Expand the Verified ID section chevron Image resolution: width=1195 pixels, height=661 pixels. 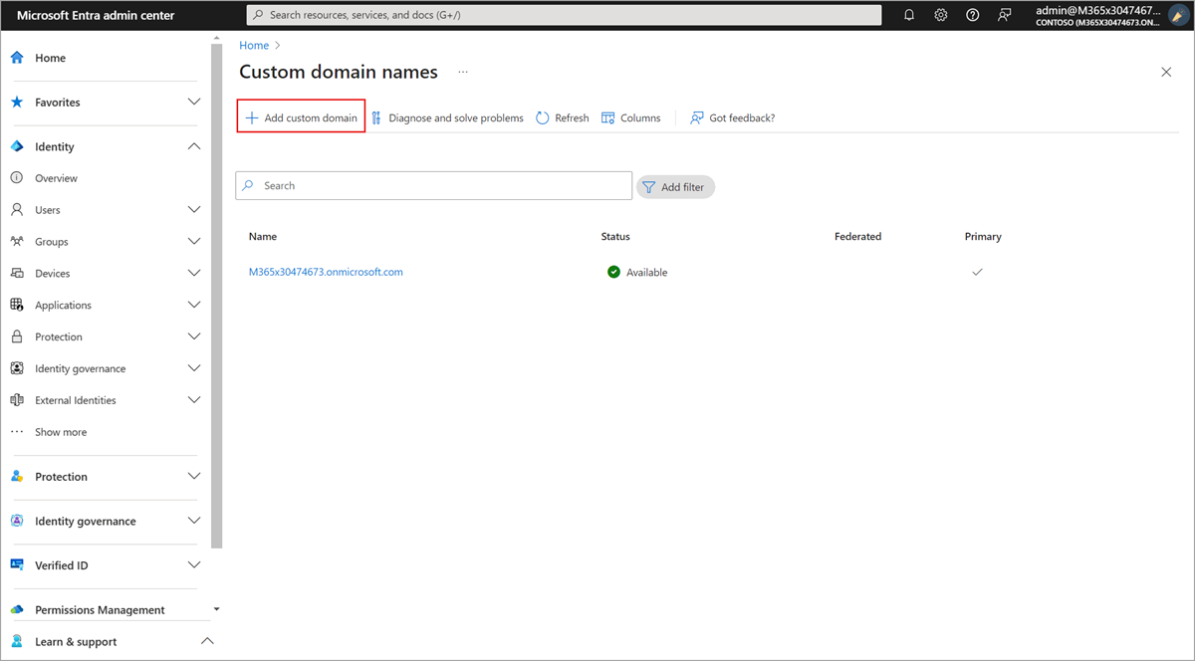pyautogui.click(x=194, y=565)
